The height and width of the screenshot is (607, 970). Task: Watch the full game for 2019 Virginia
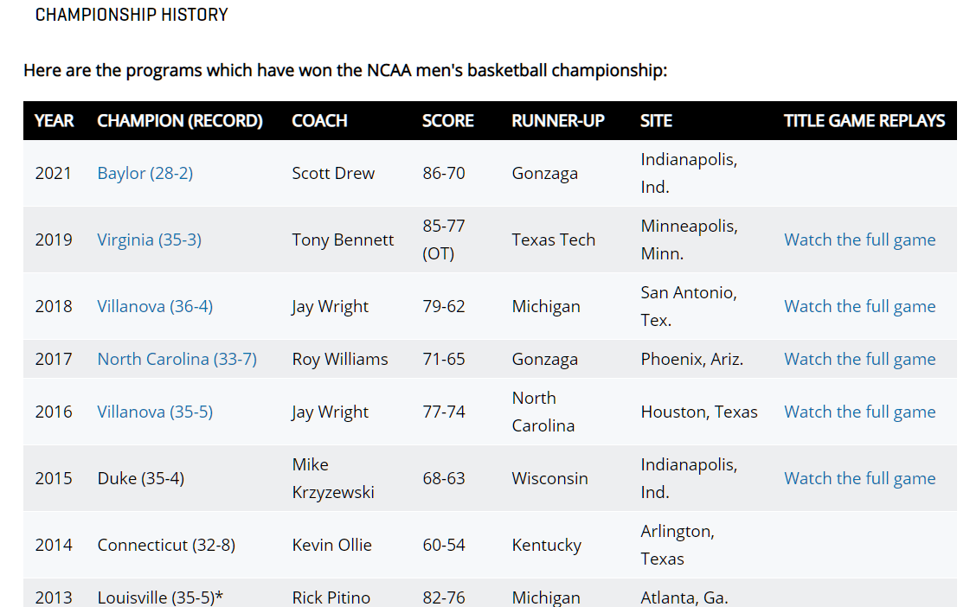859,240
